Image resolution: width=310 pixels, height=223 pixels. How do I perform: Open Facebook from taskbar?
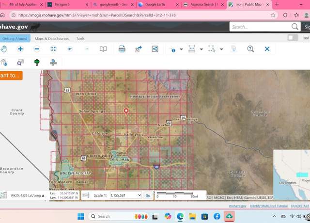217,216
